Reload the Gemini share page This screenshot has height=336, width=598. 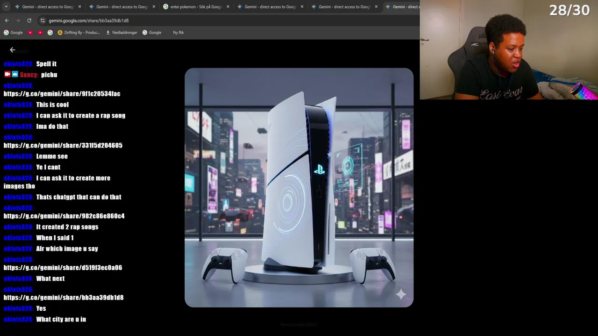point(29,21)
